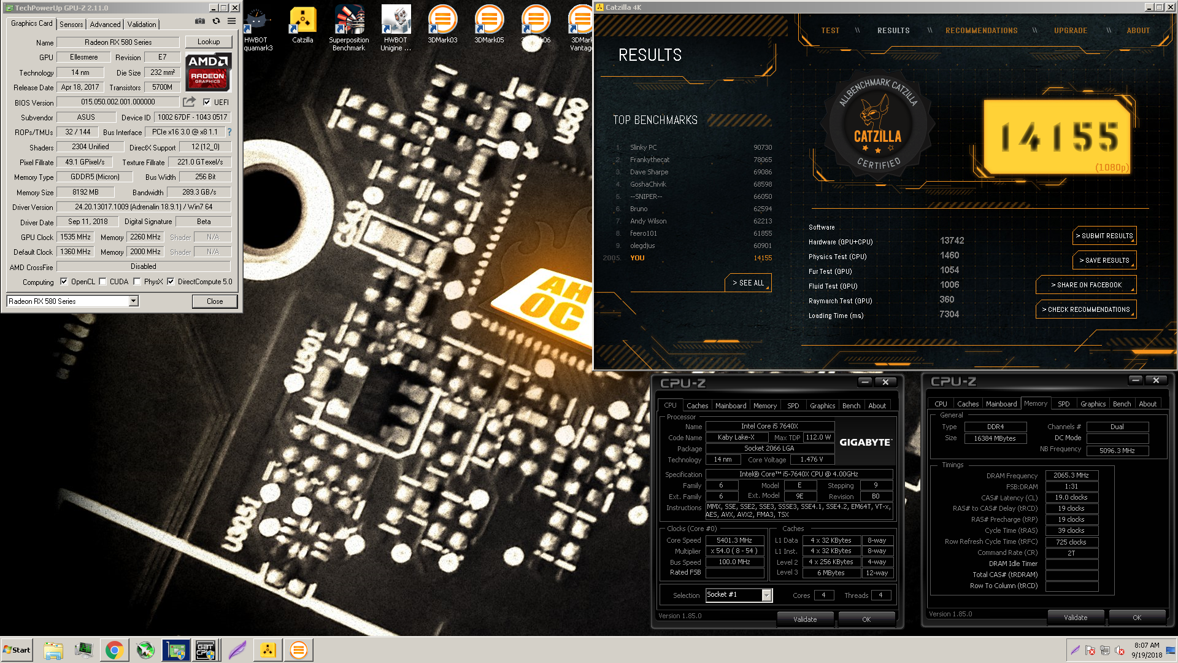The image size is (1178, 663).
Task: Open GPU-Z hamburger menu icon
Action: coord(231,21)
